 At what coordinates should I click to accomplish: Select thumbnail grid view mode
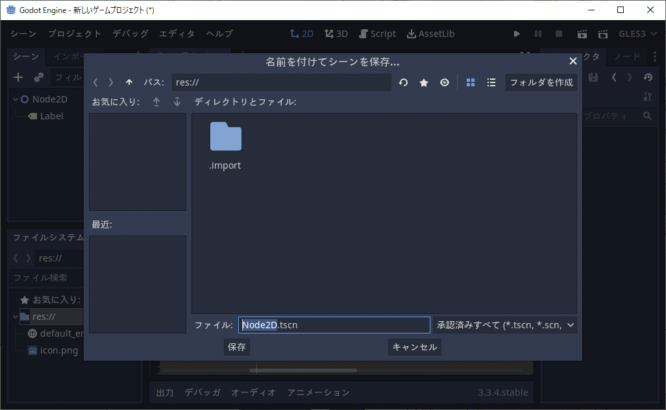(x=470, y=82)
